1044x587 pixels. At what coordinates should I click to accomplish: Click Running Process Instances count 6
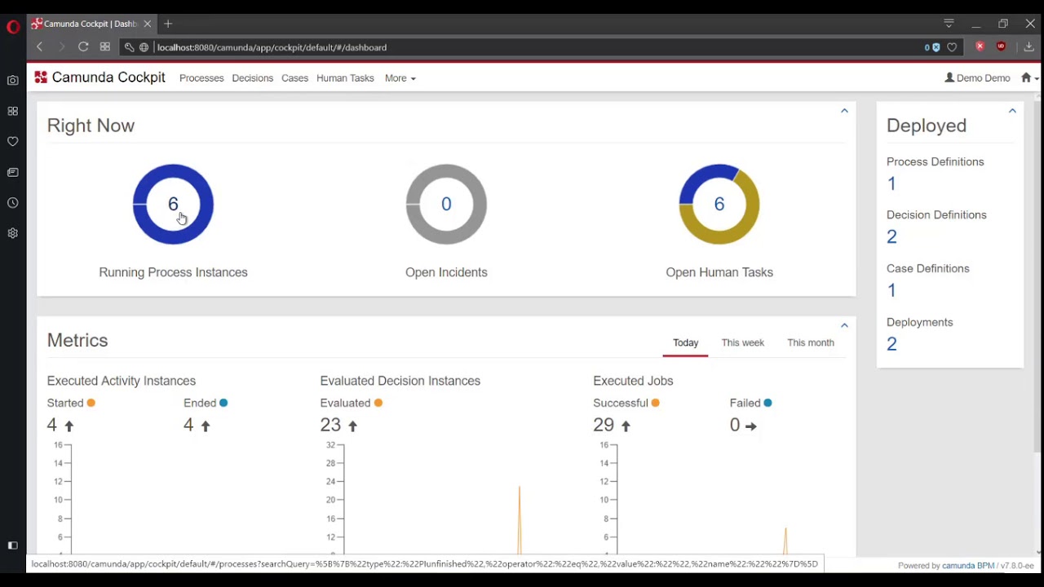(173, 204)
